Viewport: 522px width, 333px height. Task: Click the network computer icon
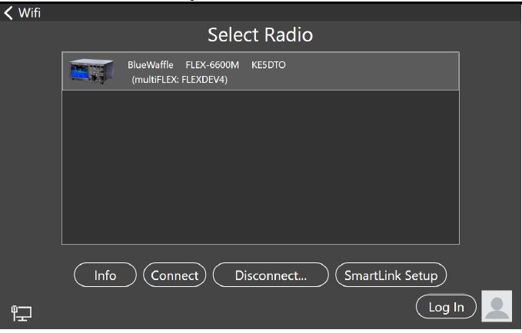click(x=22, y=313)
